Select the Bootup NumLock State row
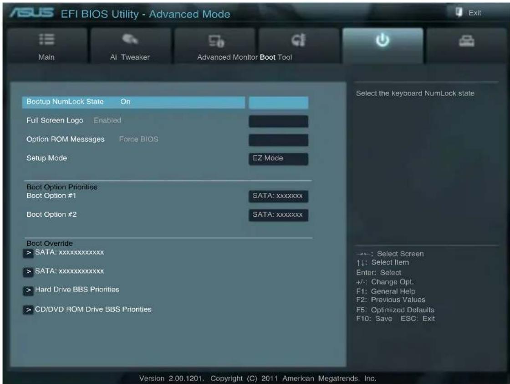The width and height of the screenshot is (510, 384). 133,102
